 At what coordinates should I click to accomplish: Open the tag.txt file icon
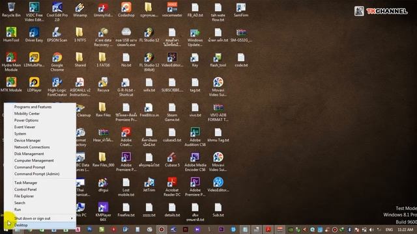point(195,84)
